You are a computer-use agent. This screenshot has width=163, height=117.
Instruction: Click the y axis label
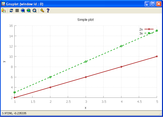5,61
